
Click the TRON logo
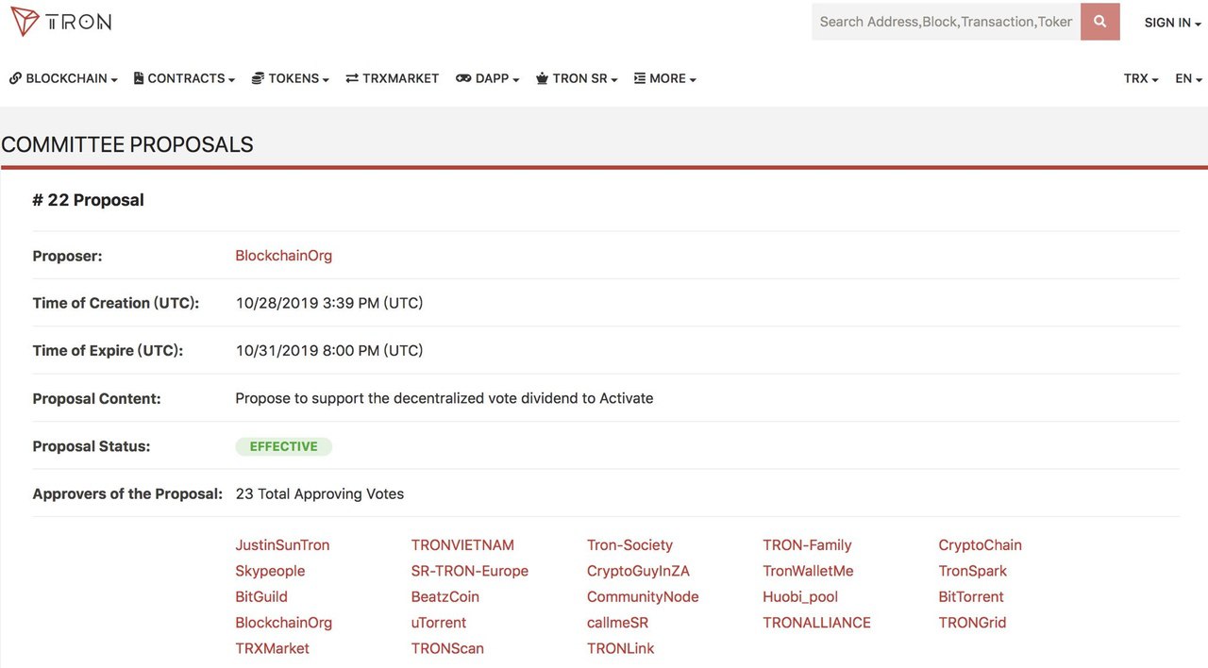tap(61, 22)
